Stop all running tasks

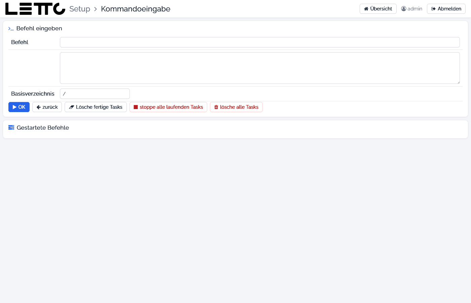[168, 107]
